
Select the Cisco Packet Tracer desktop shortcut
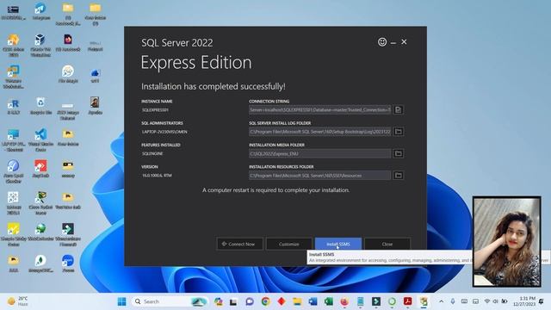coord(40,203)
